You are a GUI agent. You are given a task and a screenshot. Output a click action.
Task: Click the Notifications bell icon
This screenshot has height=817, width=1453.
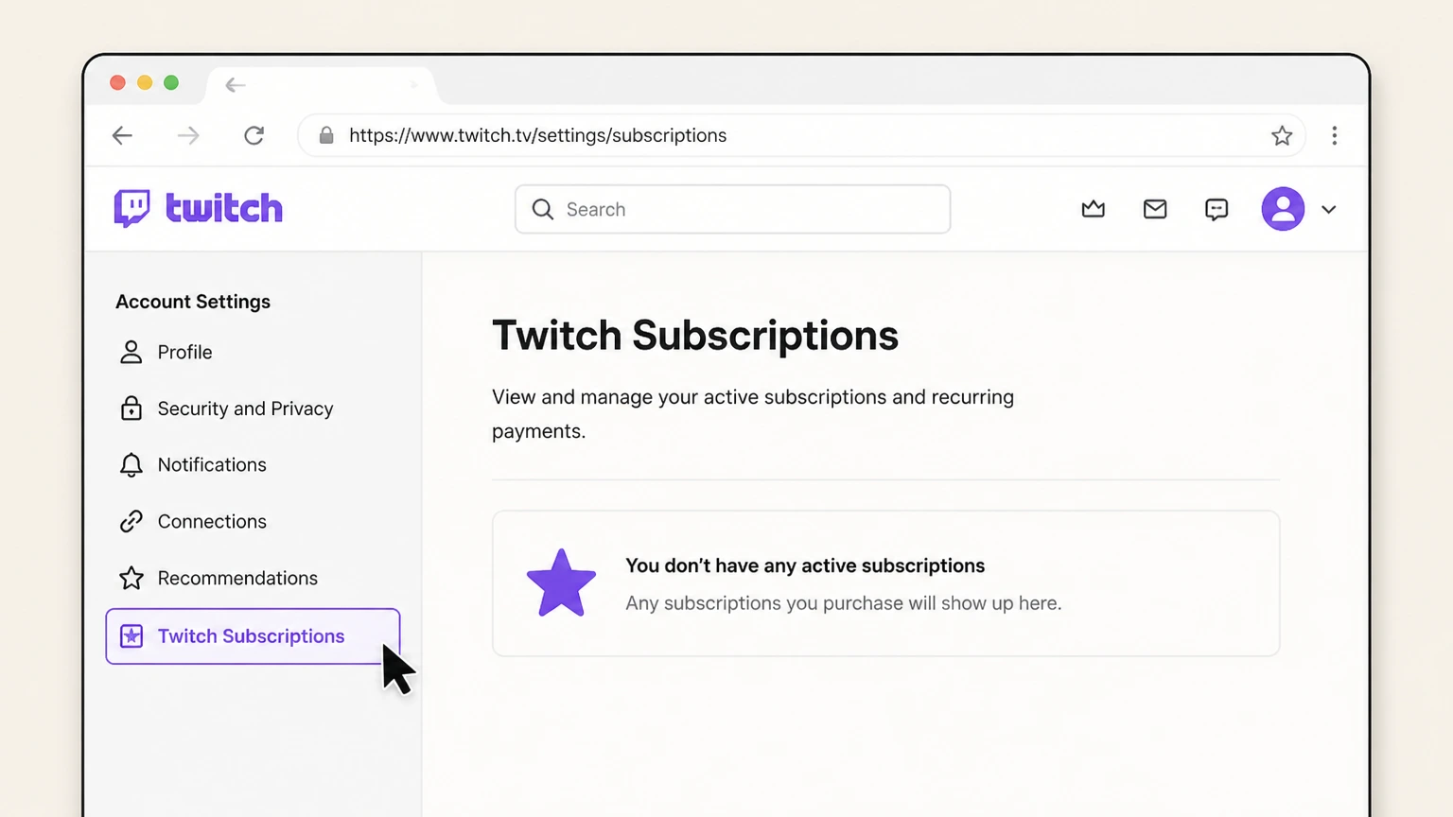coord(131,464)
